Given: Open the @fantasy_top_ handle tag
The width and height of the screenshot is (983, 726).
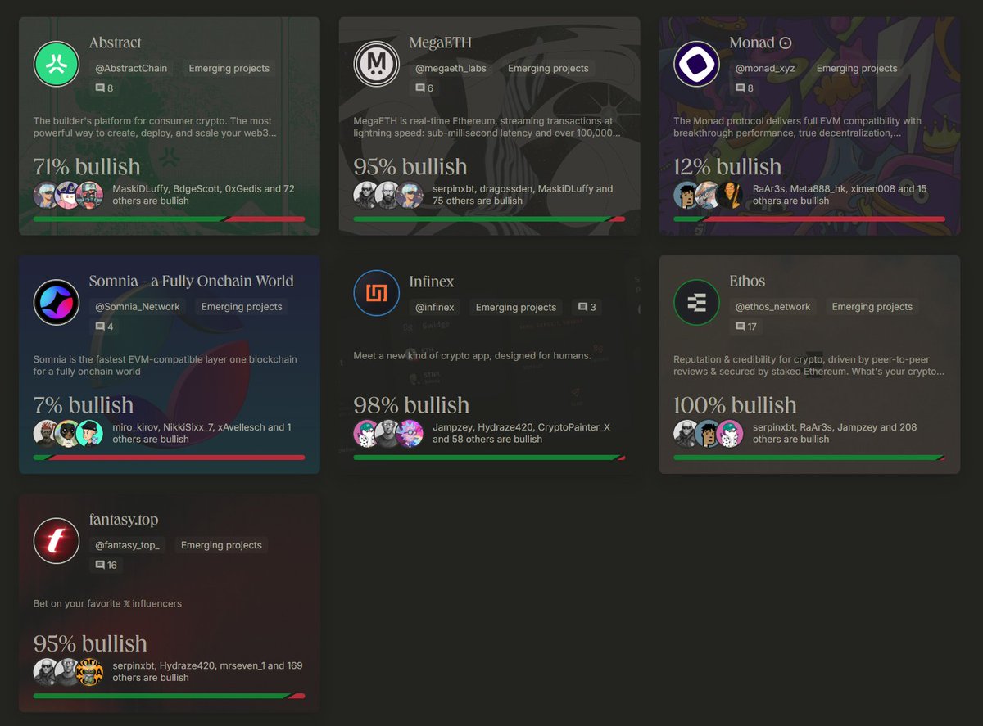Looking at the screenshot, I should point(127,545).
